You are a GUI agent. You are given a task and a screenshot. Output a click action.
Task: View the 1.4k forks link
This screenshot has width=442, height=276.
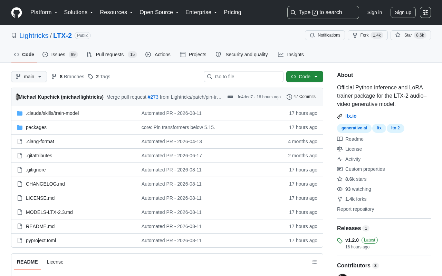[x=352, y=199]
